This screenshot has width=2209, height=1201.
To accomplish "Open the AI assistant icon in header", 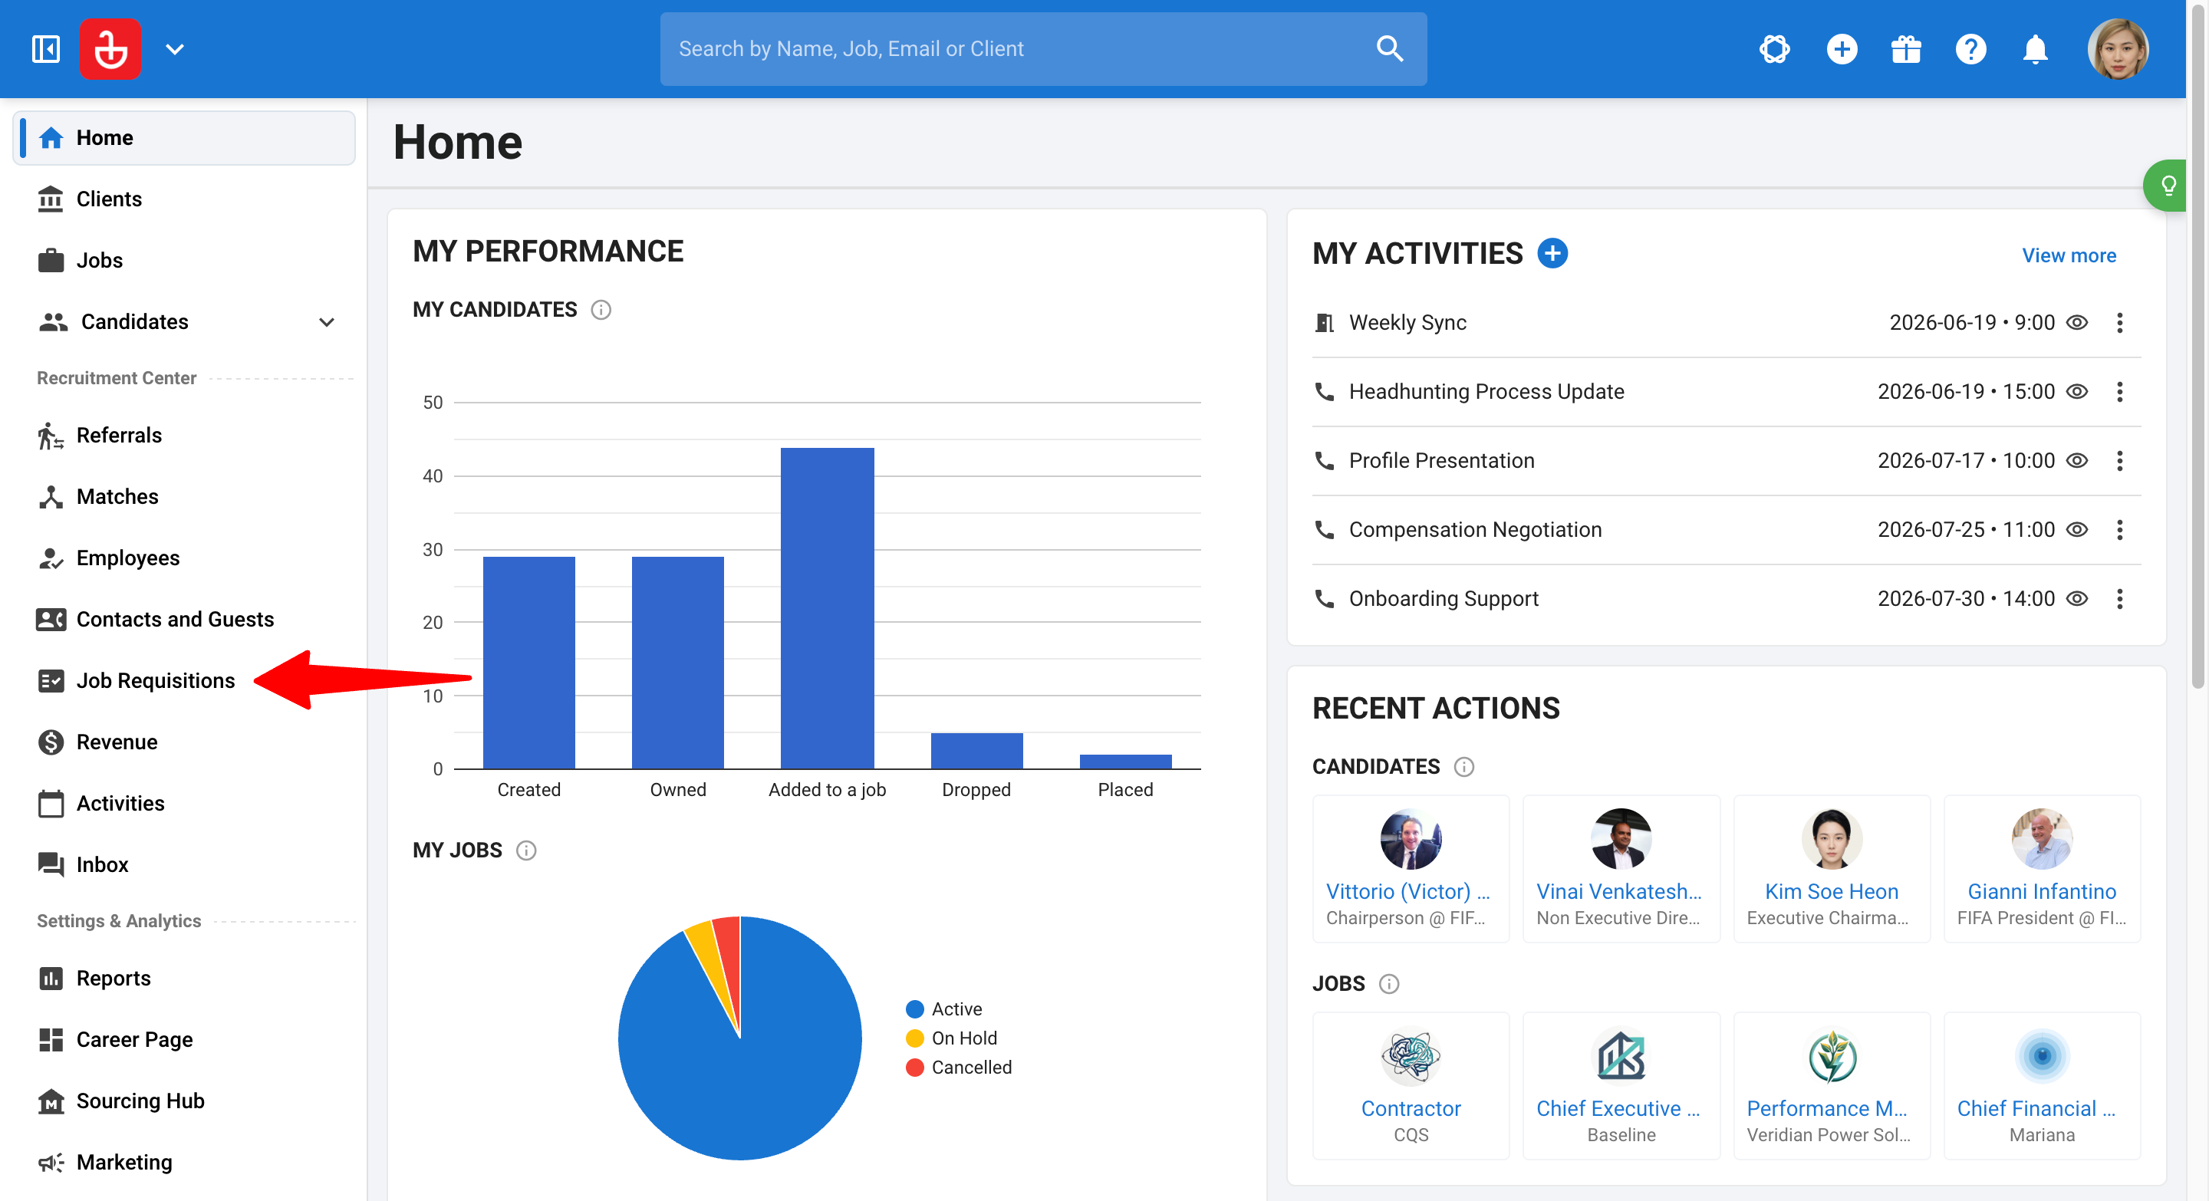I will [1774, 49].
